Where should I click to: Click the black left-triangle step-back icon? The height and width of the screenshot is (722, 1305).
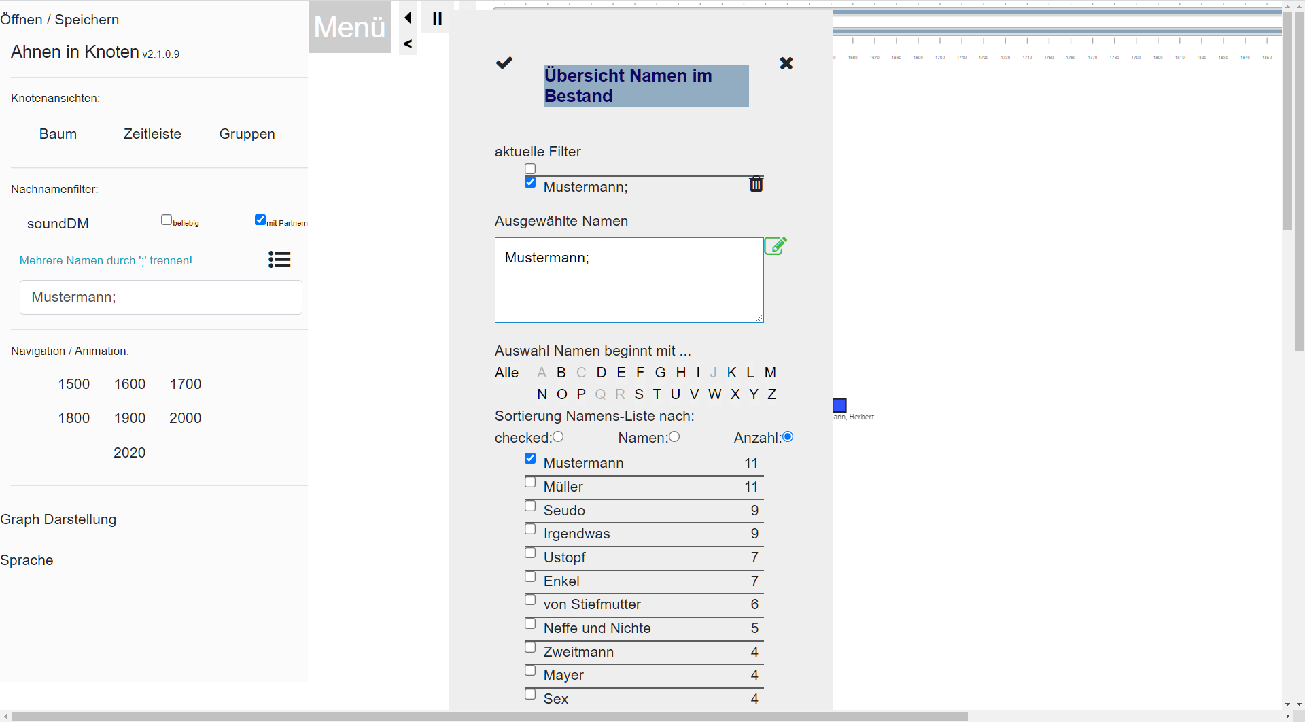[408, 18]
